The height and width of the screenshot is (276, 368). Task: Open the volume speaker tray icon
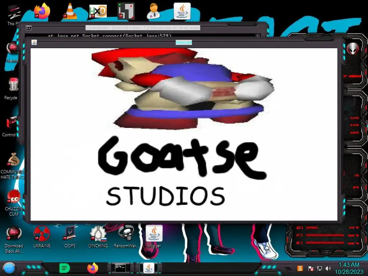tap(328, 268)
